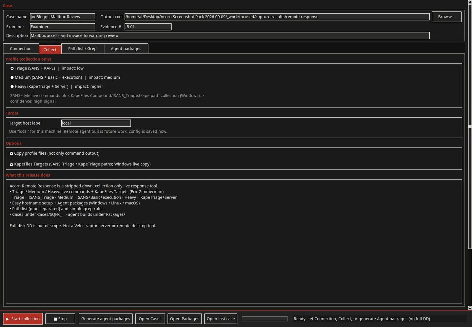The height and width of the screenshot is (327, 472).
Task: Click the 'confidence: high_signal' text
Action: (33, 101)
